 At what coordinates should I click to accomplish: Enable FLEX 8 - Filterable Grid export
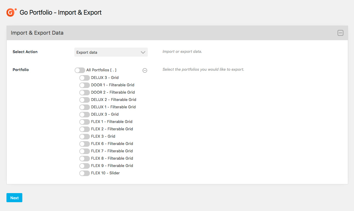[x=84, y=158]
